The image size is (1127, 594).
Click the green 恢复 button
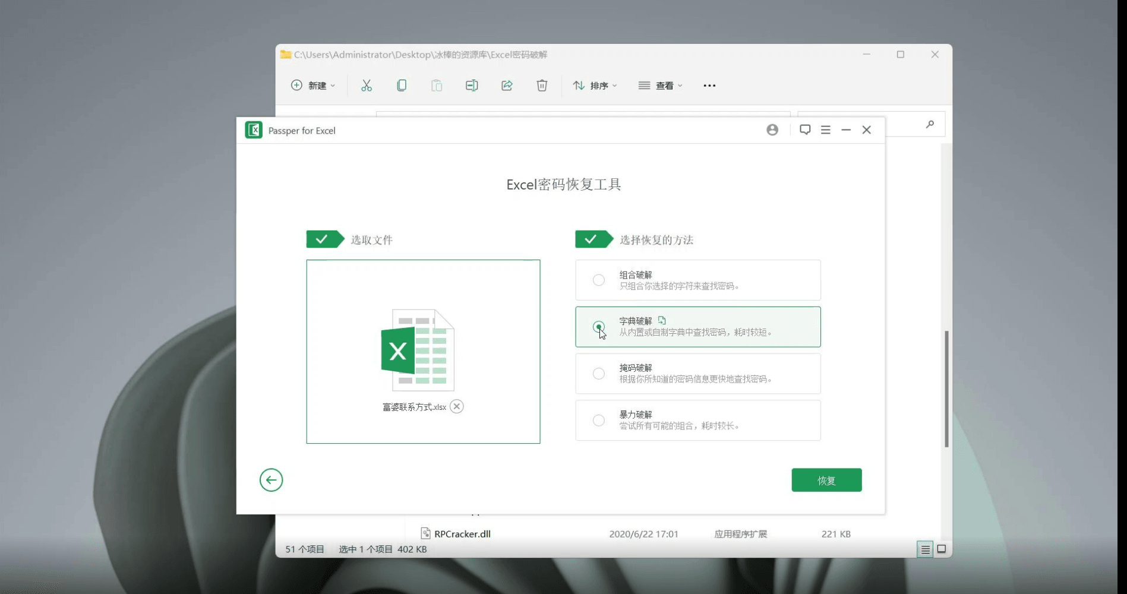pos(826,480)
